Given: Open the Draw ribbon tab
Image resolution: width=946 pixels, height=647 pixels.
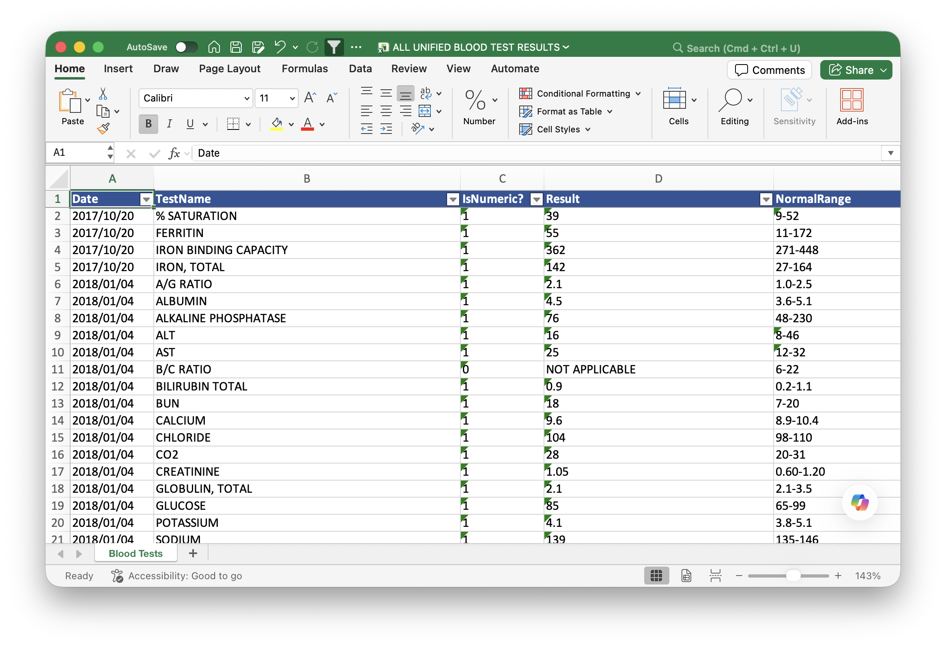Looking at the screenshot, I should tap(166, 69).
